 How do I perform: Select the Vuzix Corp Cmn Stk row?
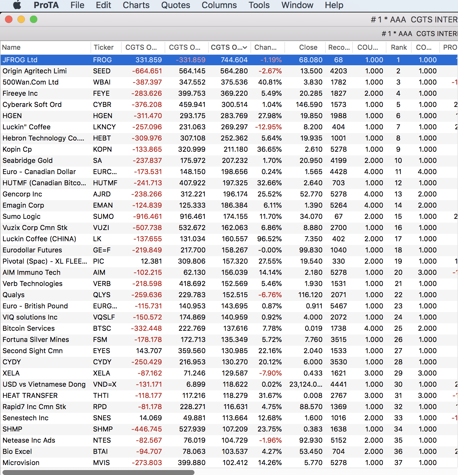[x=229, y=228]
